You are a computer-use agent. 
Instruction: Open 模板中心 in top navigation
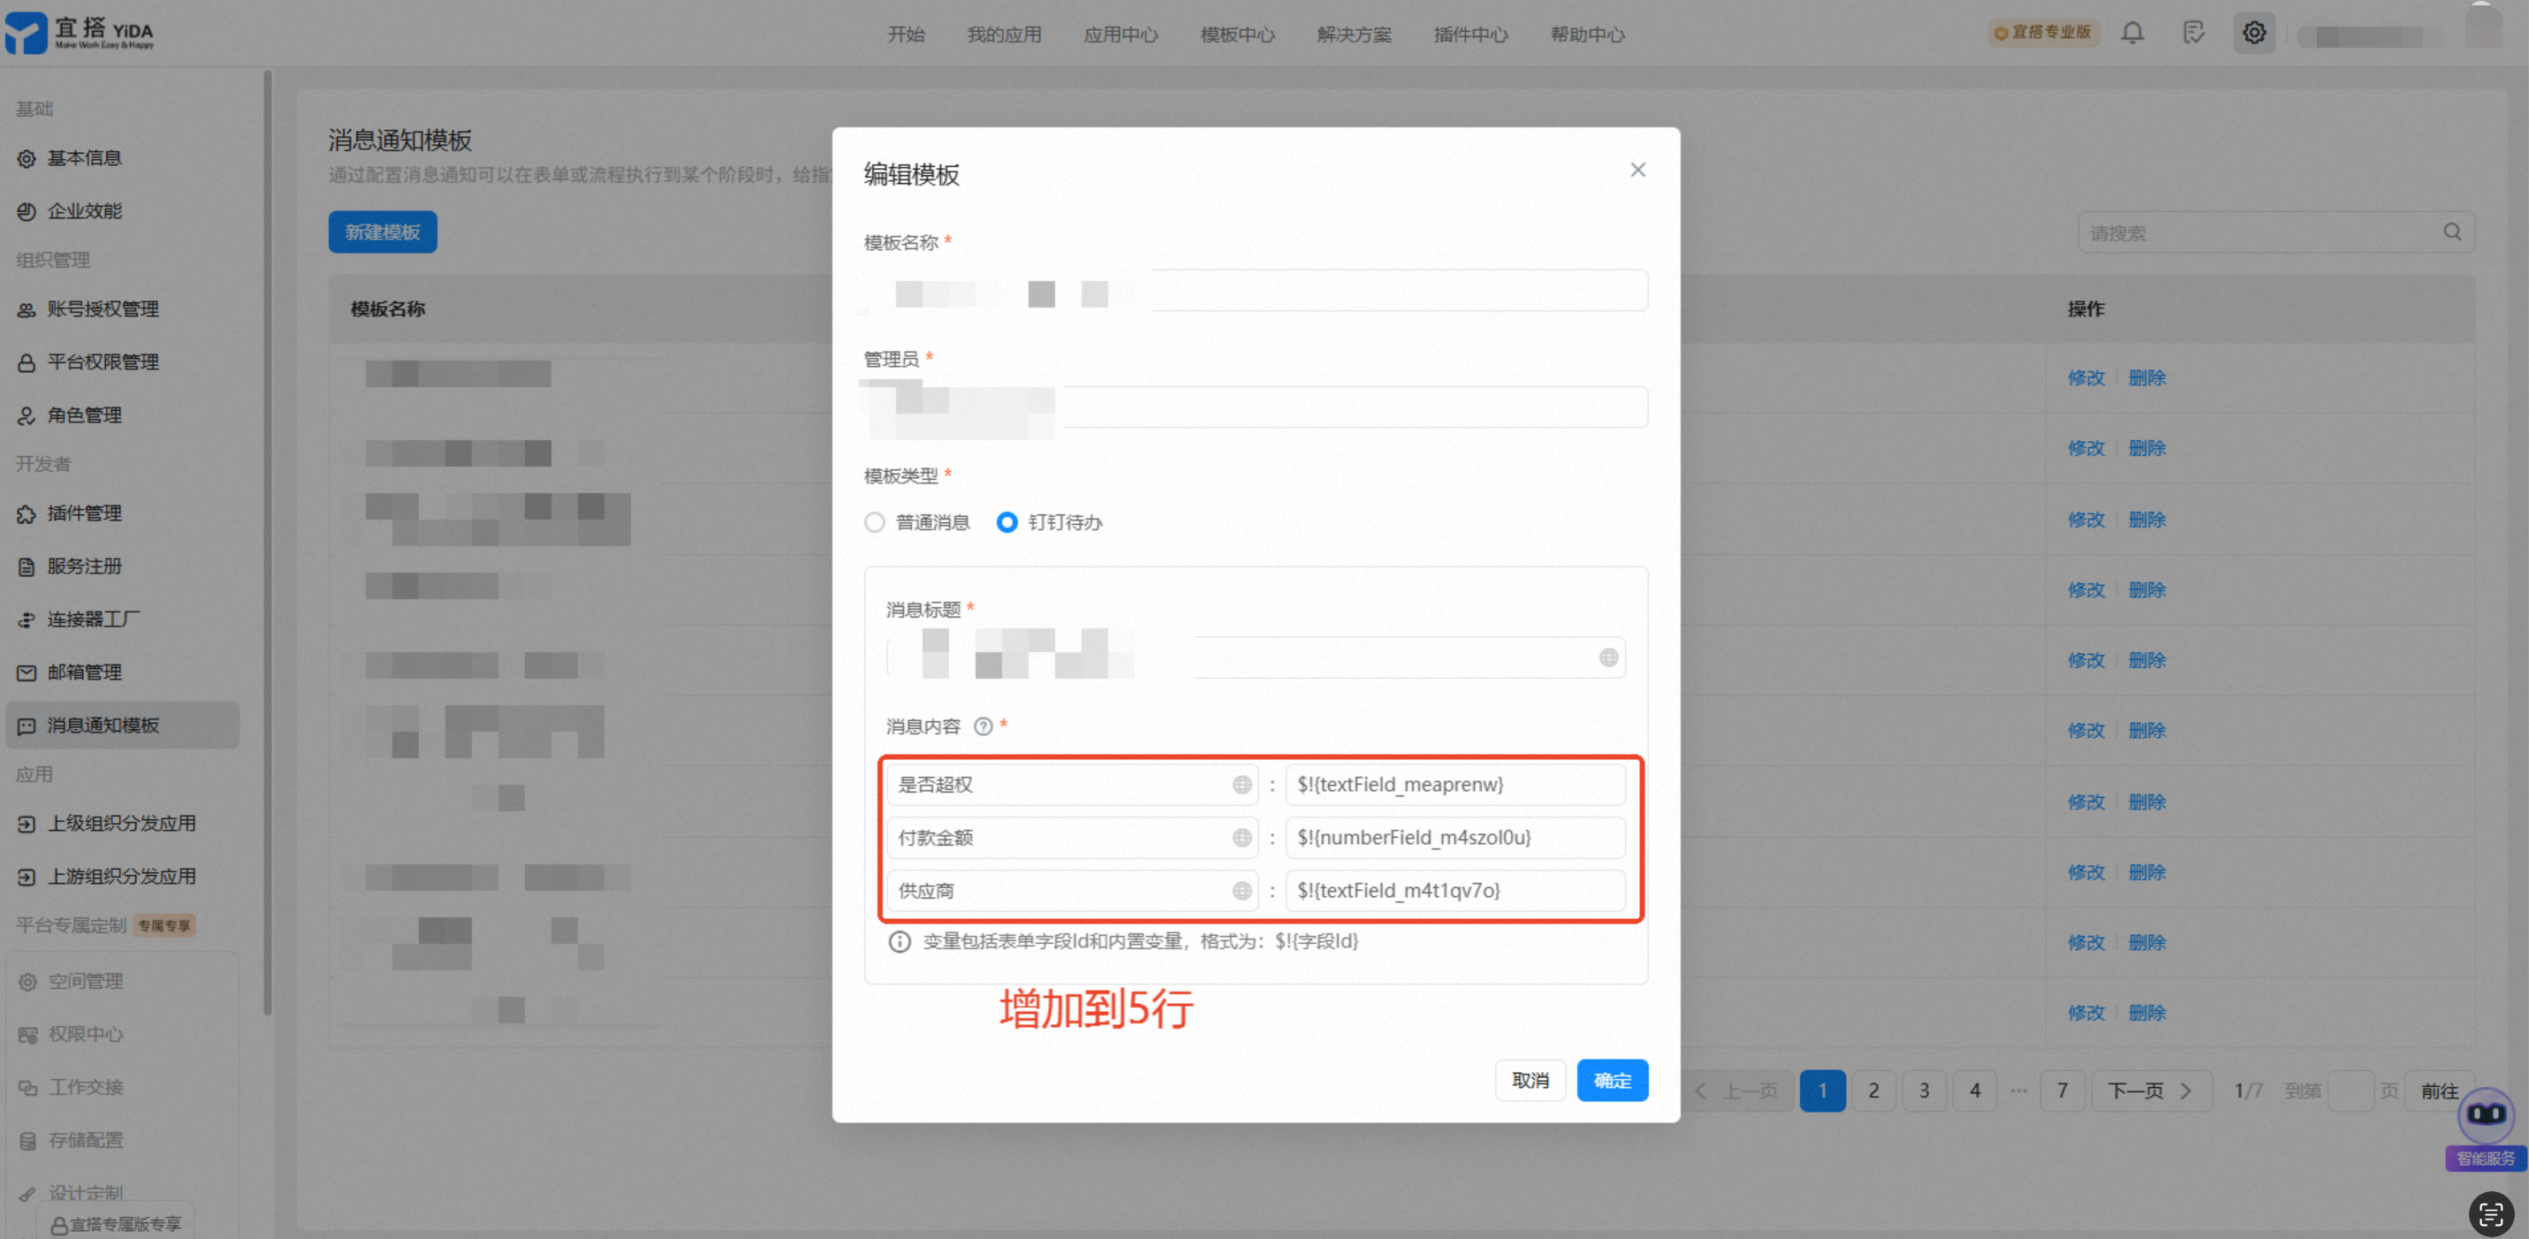click(1237, 34)
